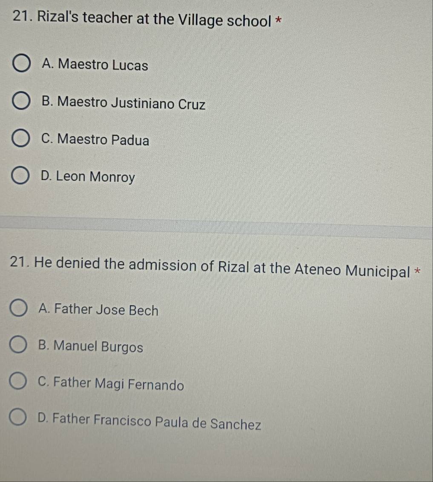The width and height of the screenshot is (433, 482).
Task: Click the label text Maestro Lucas
Action: [95, 65]
